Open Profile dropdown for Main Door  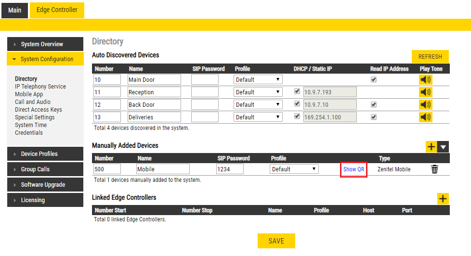click(258, 79)
